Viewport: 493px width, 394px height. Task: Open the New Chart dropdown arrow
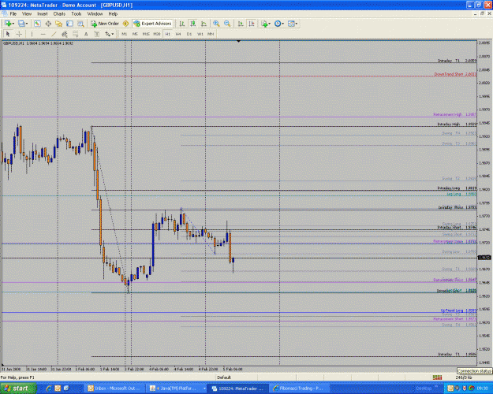point(13,24)
